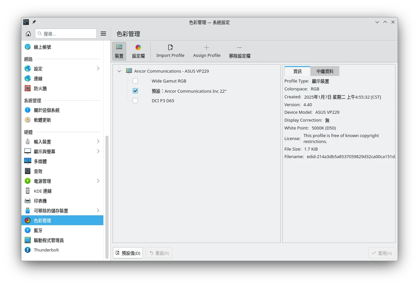Select the 裝置 devices view icon
This screenshot has height=286, width=419.
click(119, 48)
